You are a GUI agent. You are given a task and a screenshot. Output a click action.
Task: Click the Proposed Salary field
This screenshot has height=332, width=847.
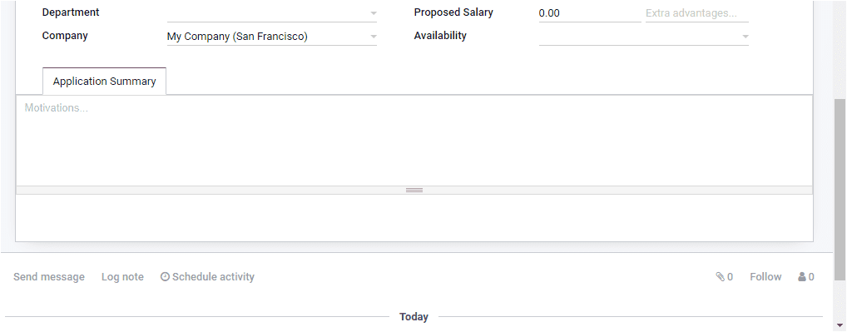pos(590,13)
